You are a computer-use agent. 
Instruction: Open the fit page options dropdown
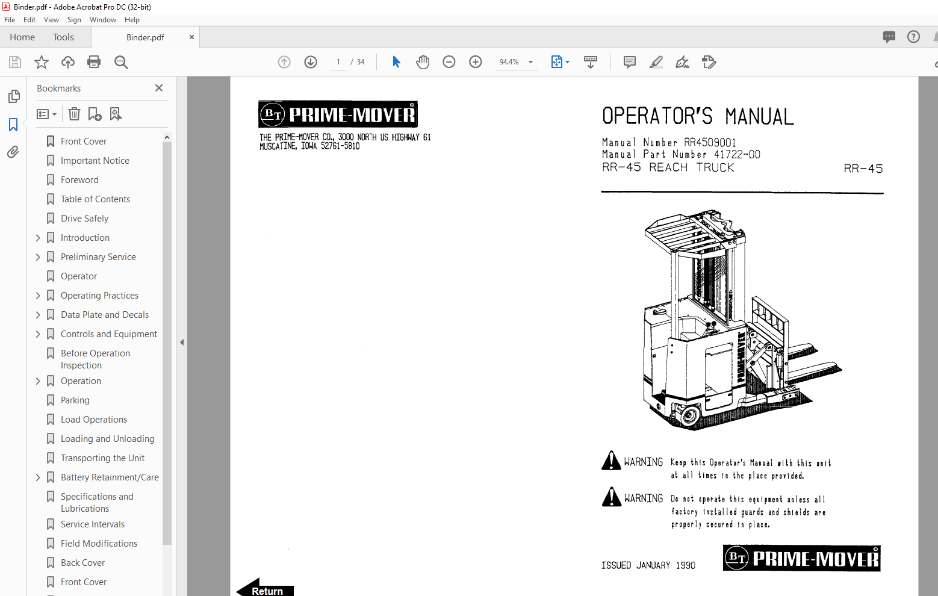tap(561, 62)
